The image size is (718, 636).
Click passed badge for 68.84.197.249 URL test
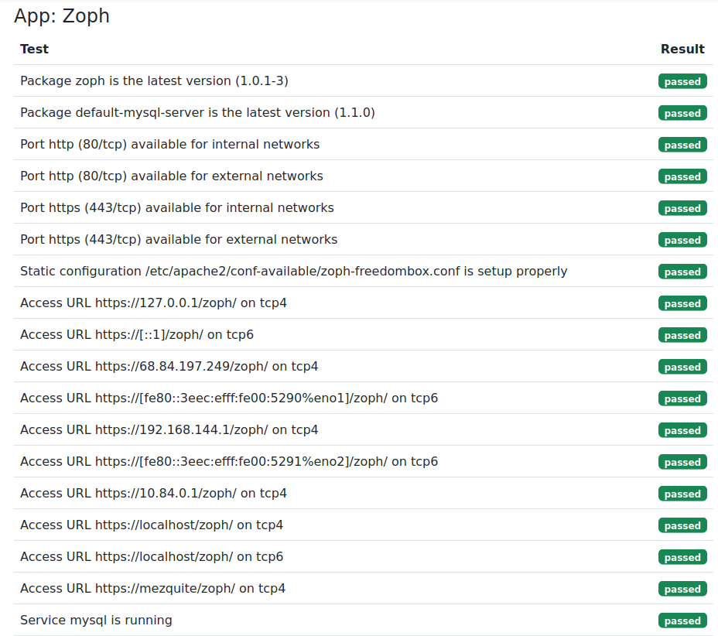coord(682,367)
